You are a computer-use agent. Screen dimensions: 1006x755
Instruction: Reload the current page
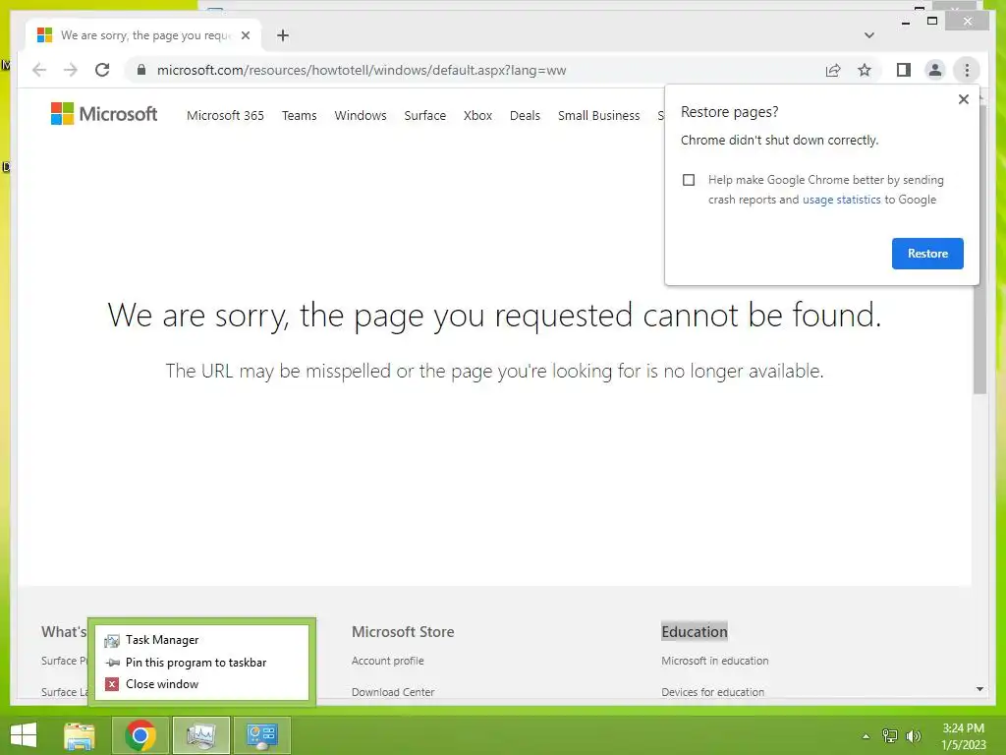click(102, 70)
